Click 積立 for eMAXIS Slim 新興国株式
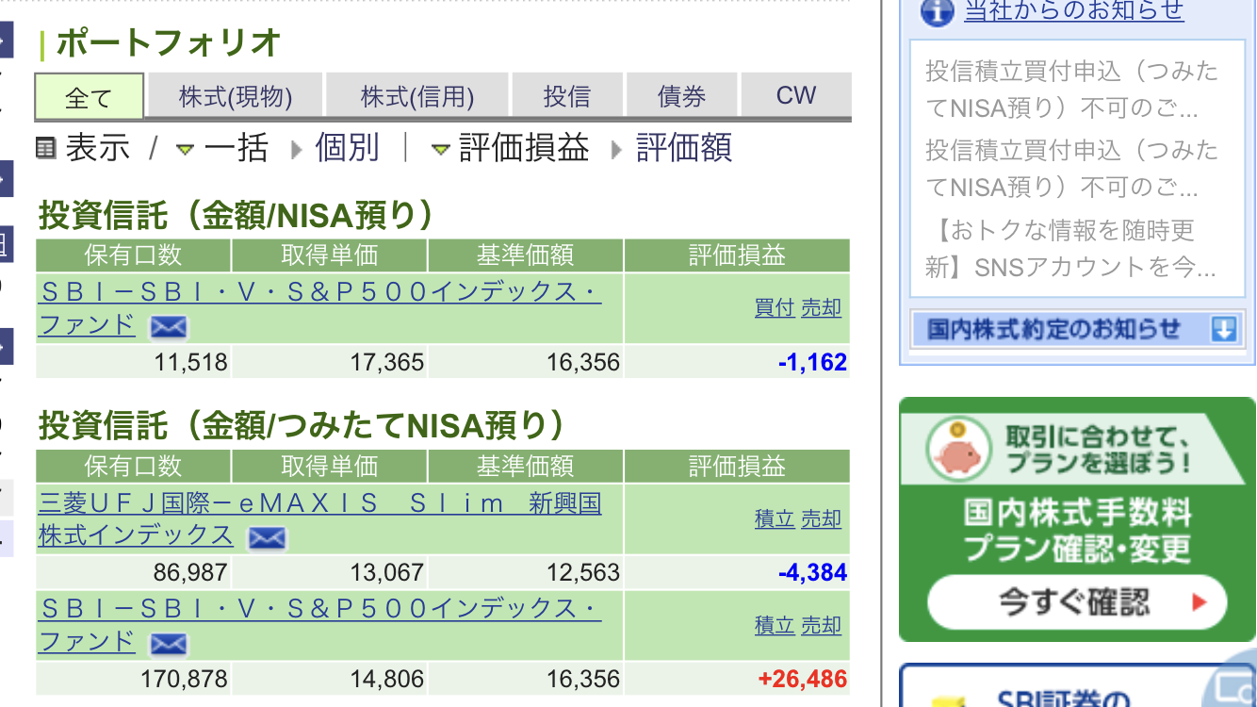This screenshot has height=707, width=1257. (775, 519)
